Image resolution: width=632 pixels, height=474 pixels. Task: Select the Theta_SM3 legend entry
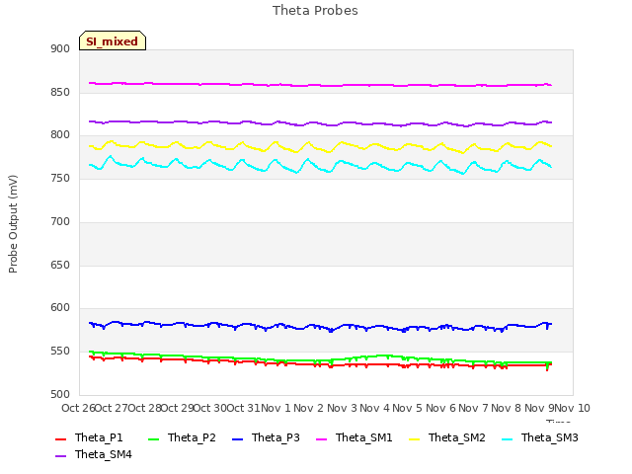[540, 437]
